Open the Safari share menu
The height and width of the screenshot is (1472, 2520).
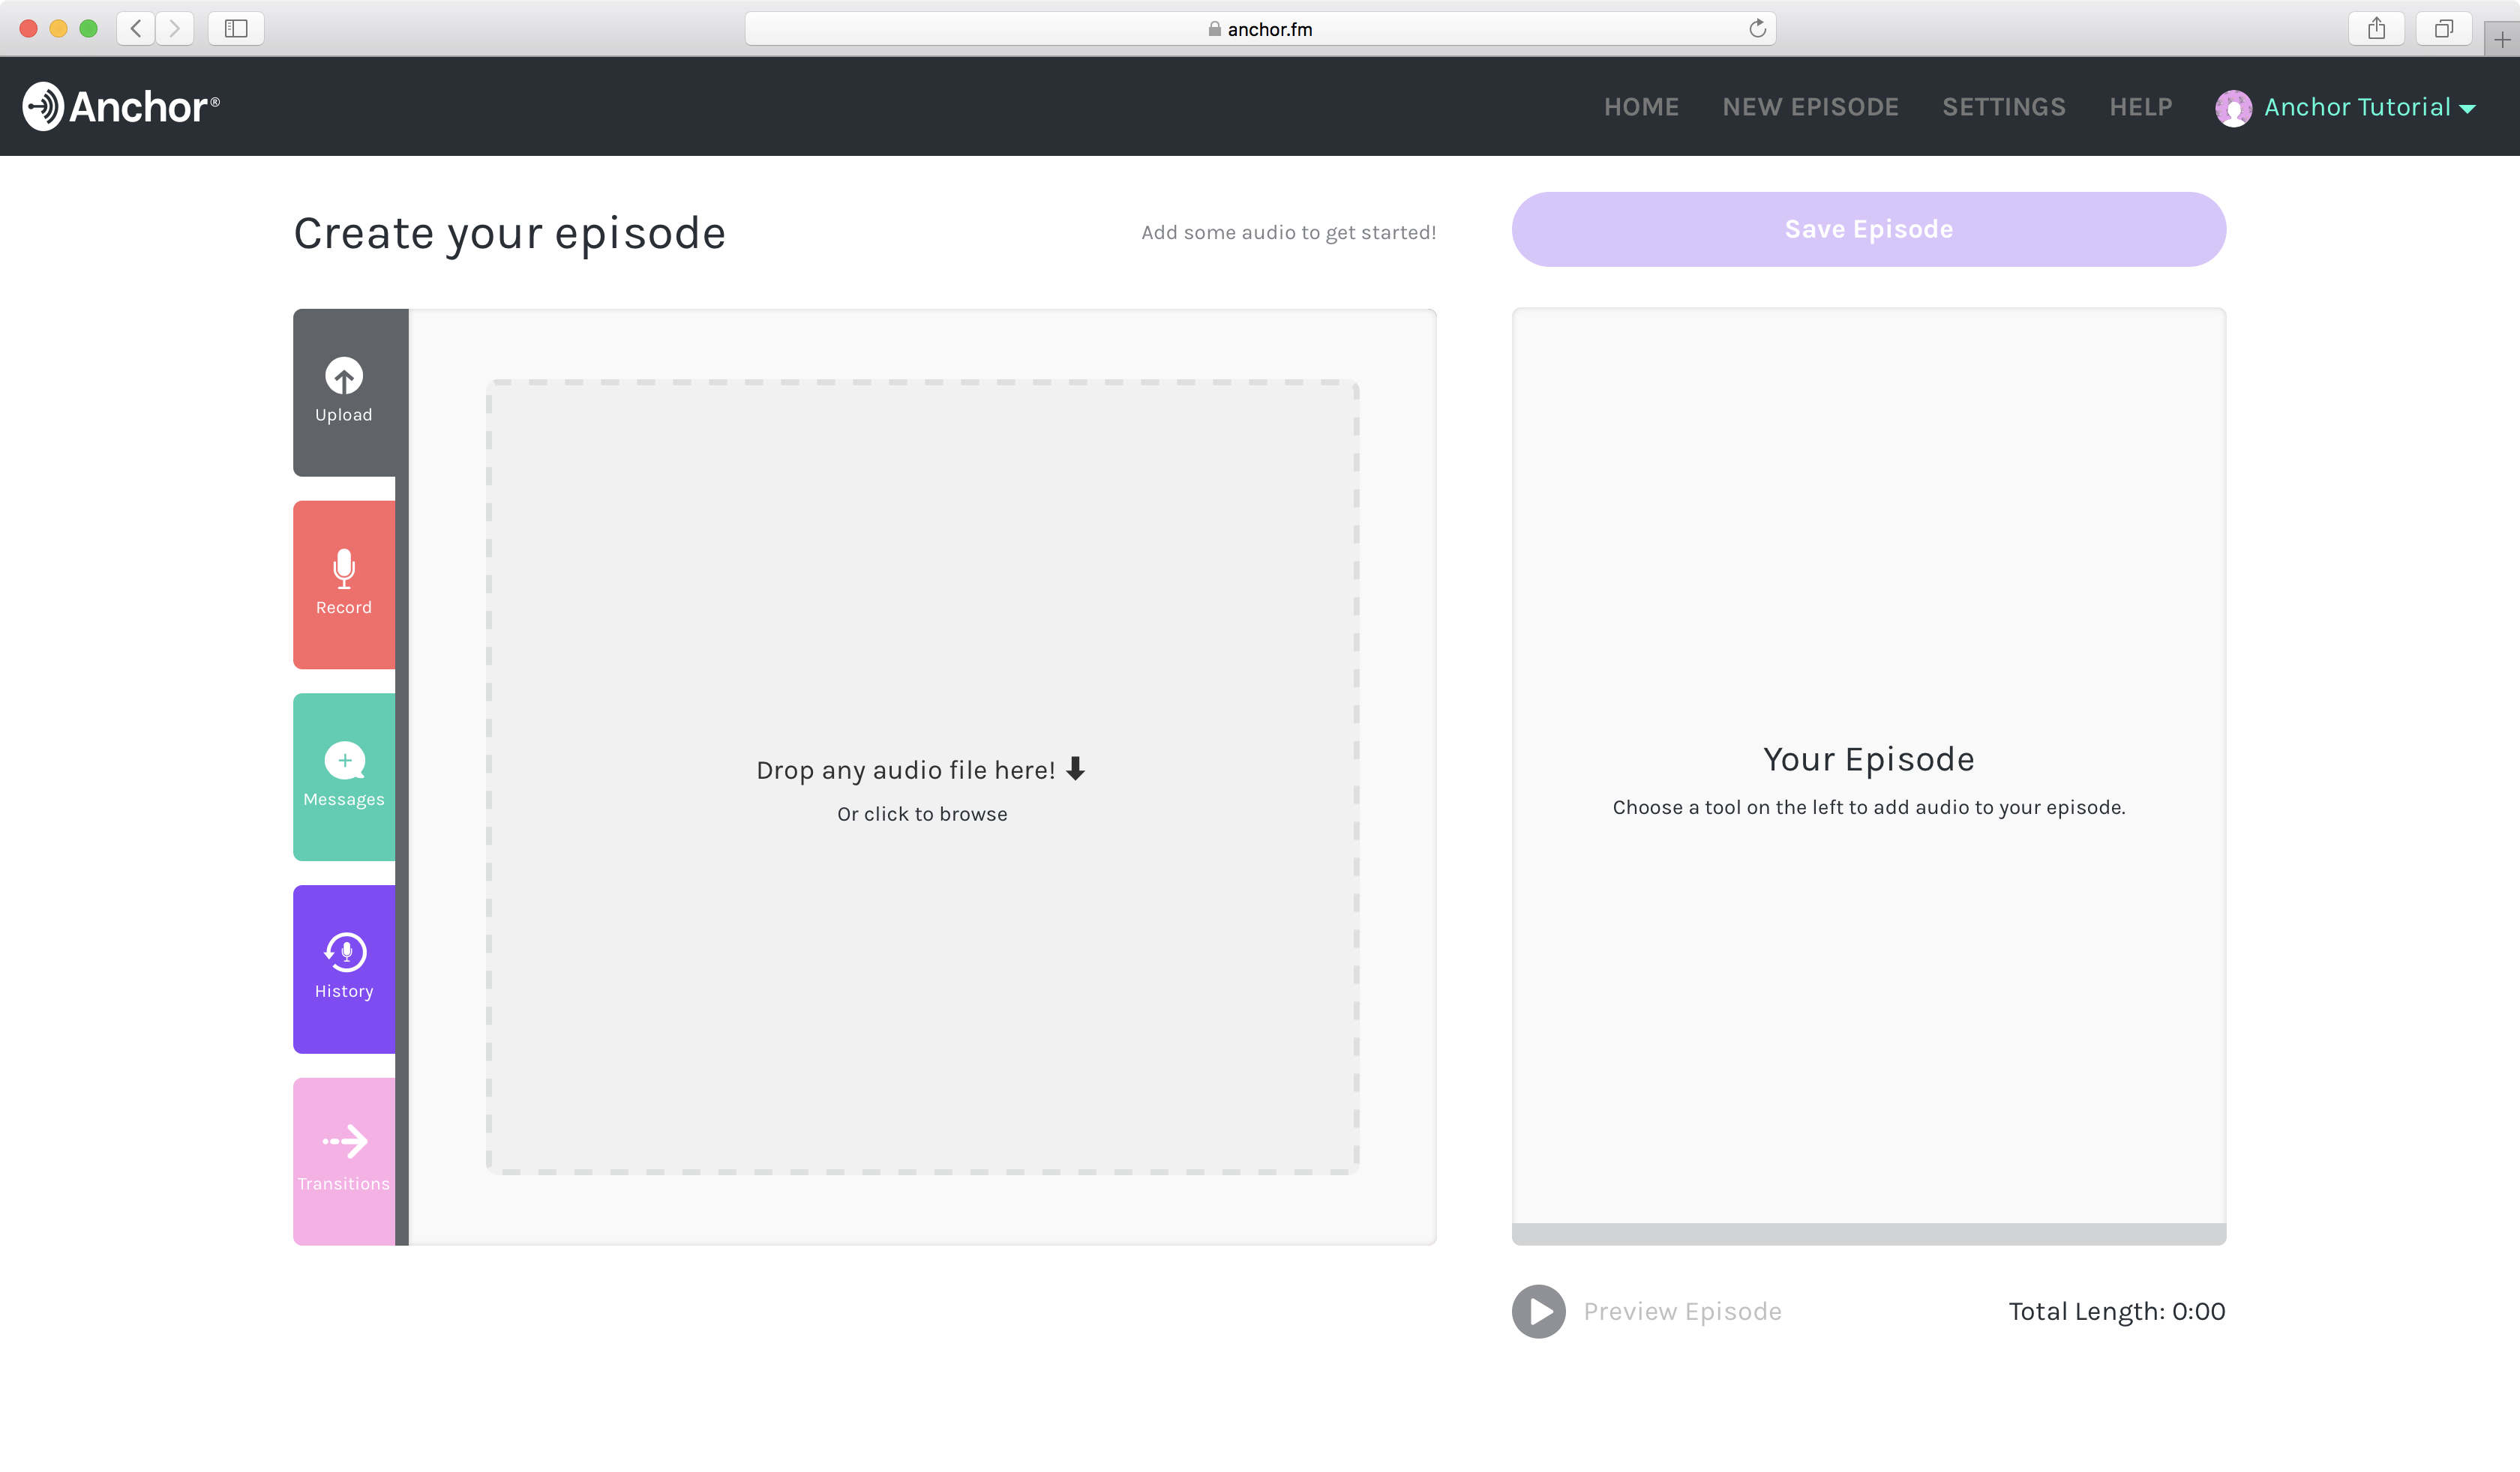[x=2376, y=29]
